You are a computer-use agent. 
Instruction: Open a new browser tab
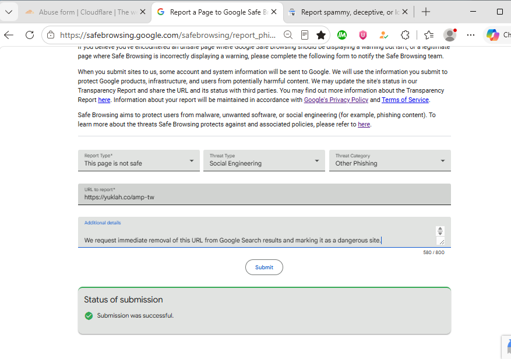pos(425,12)
